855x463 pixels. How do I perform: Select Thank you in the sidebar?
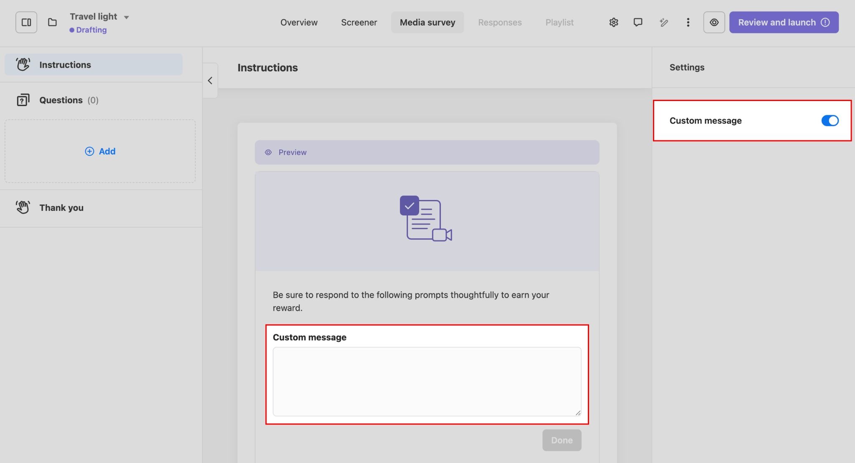pos(61,208)
